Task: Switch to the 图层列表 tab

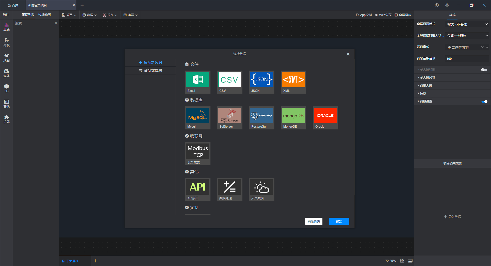Action: point(28,15)
